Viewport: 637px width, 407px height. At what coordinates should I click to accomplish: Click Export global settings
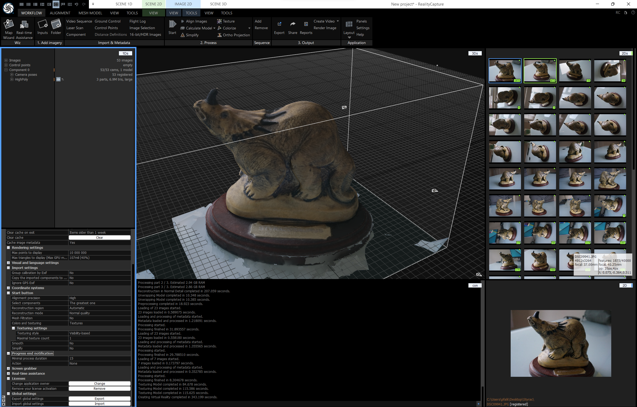(100, 399)
